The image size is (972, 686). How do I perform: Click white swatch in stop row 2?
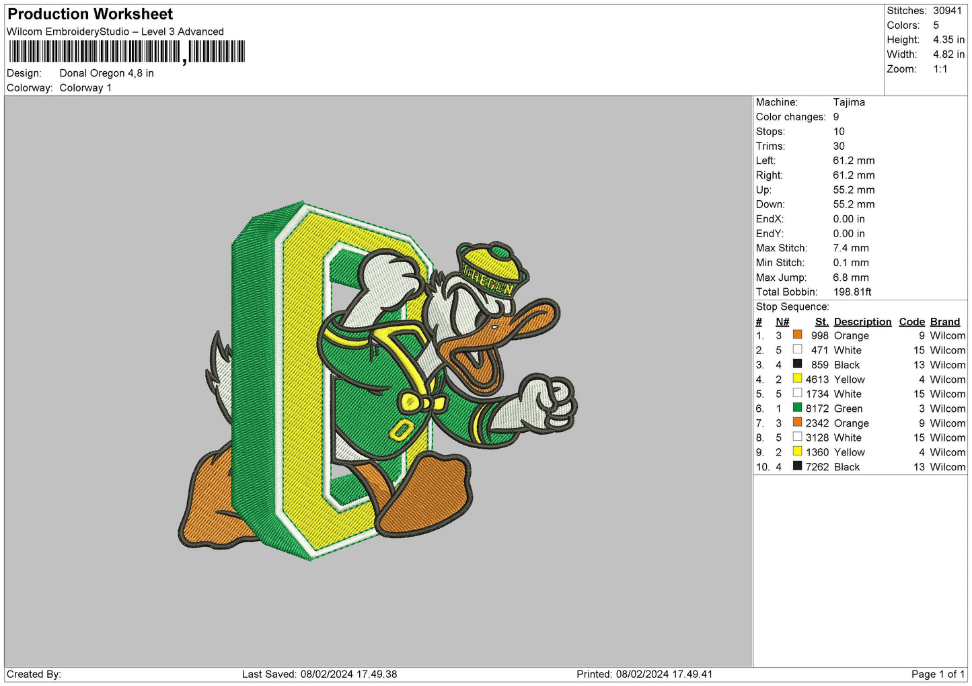coord(797,349)
